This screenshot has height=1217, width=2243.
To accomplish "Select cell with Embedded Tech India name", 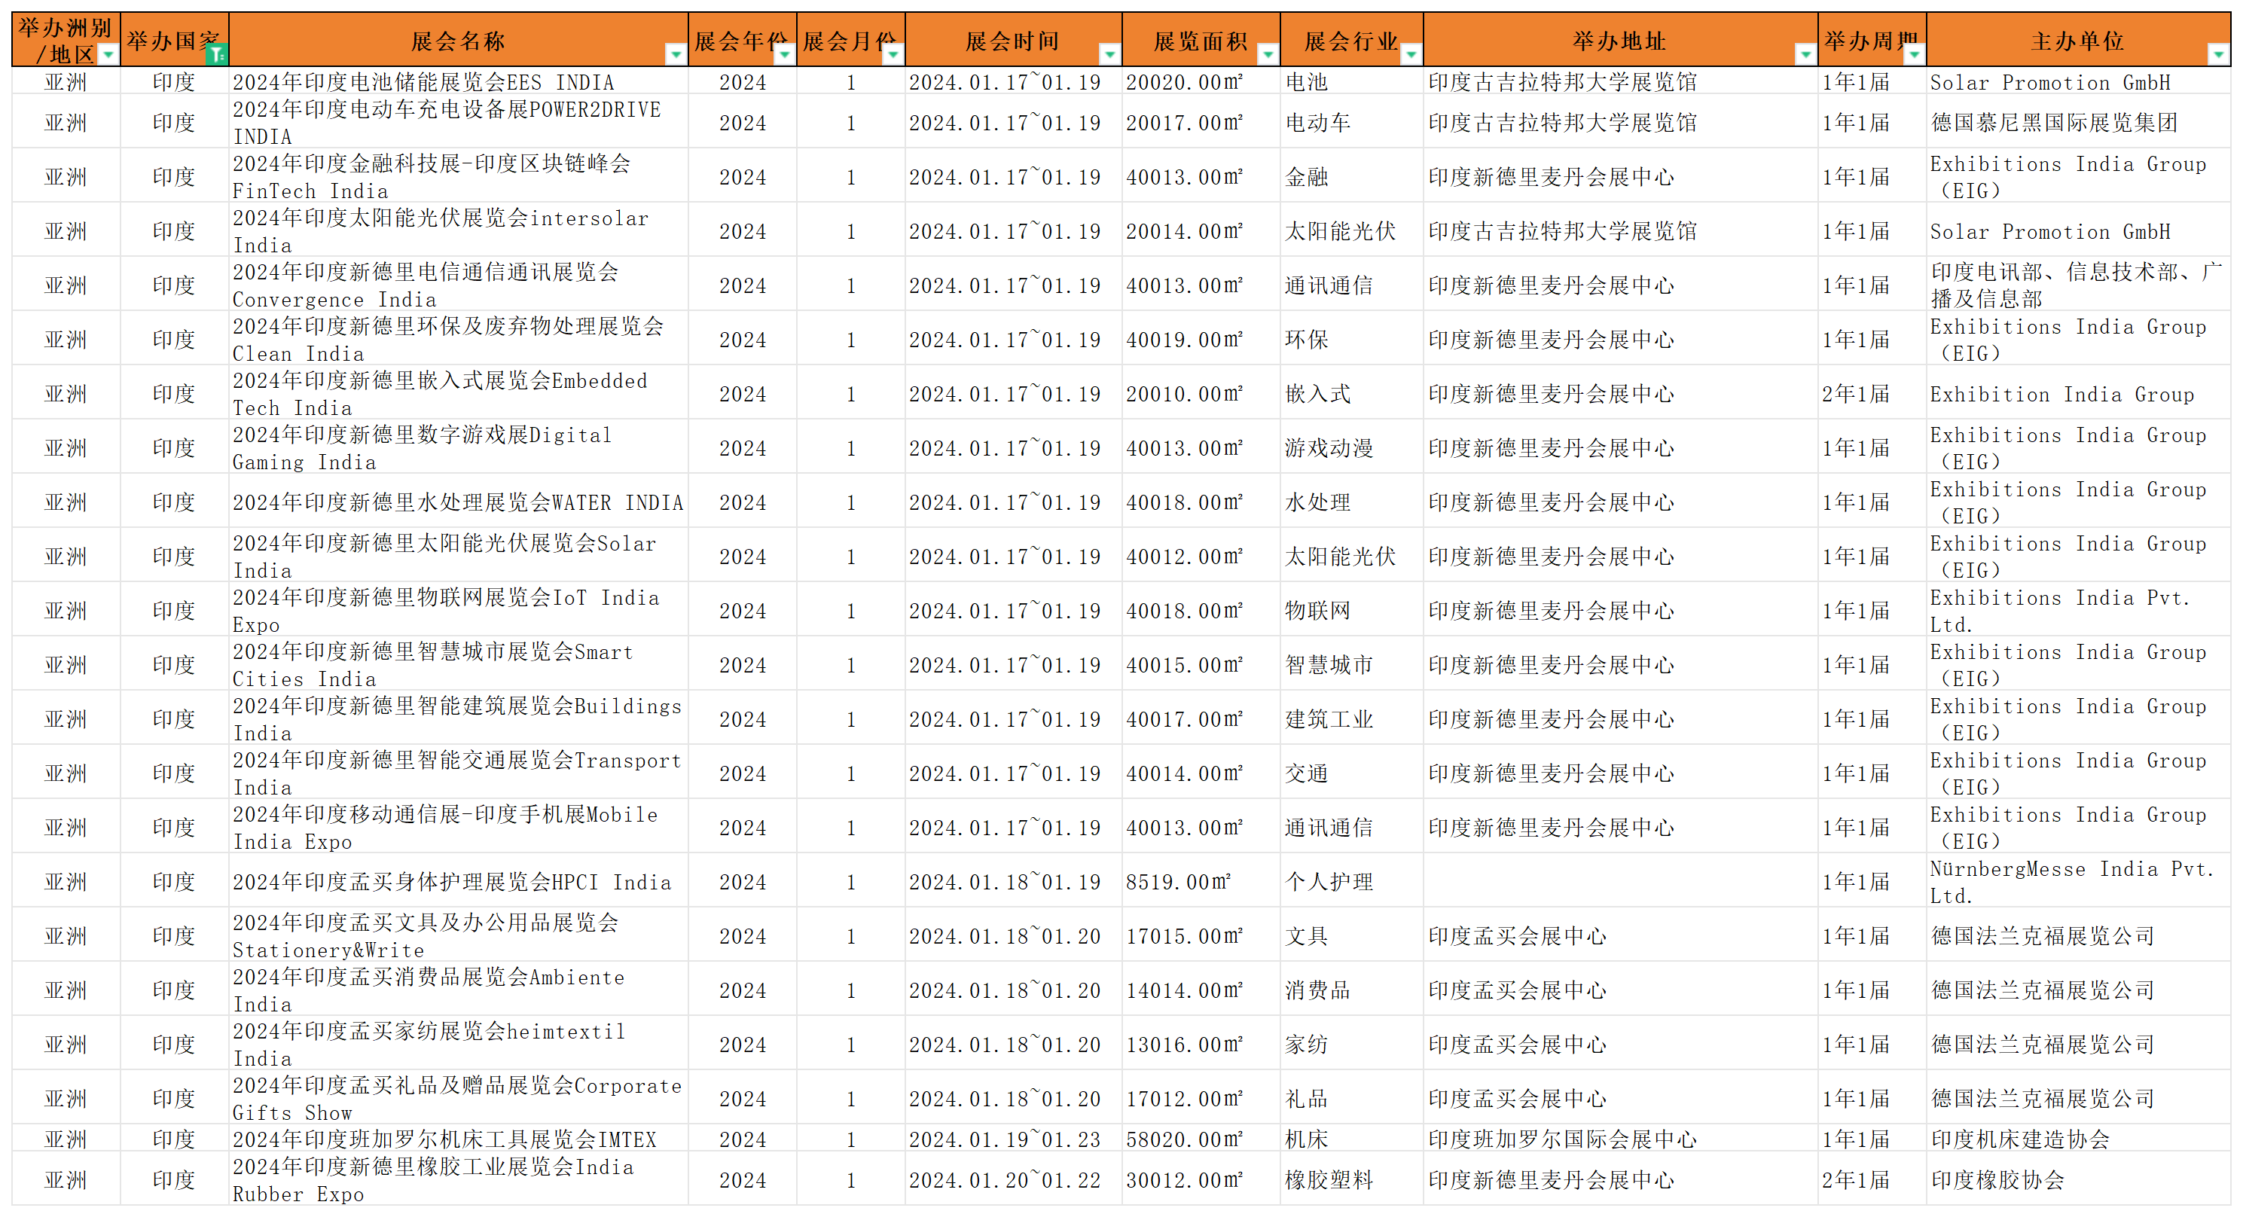I will pos(459,393).
